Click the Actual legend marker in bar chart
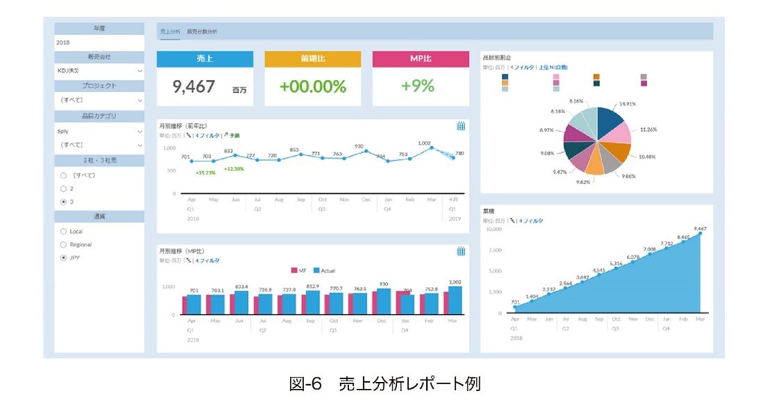The image size is (767, 403). [x=315, y=270]
